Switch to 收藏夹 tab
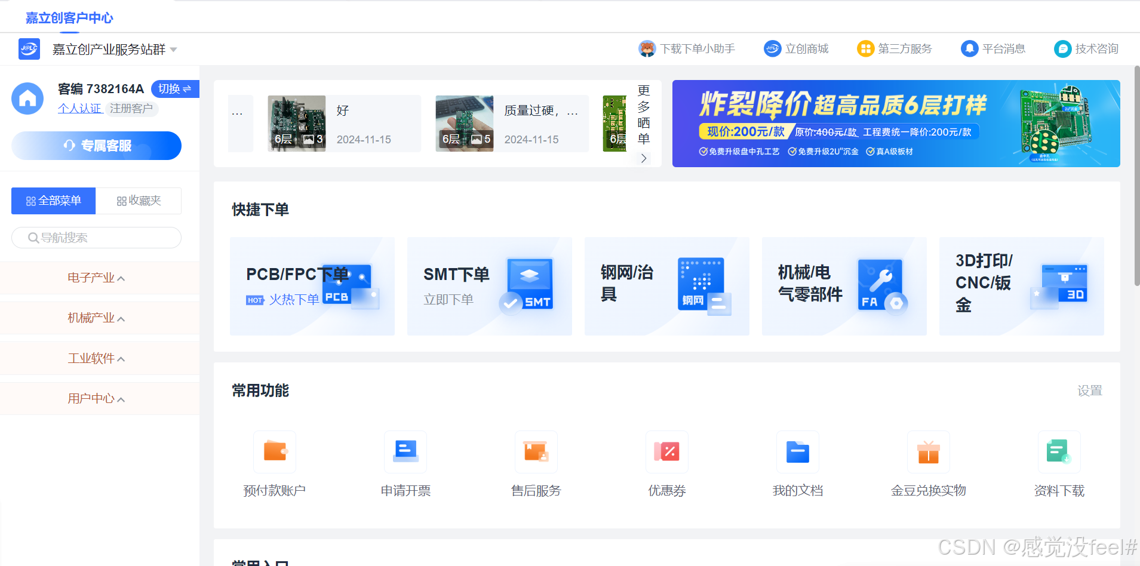1140x566 pixels. (139, 201)
